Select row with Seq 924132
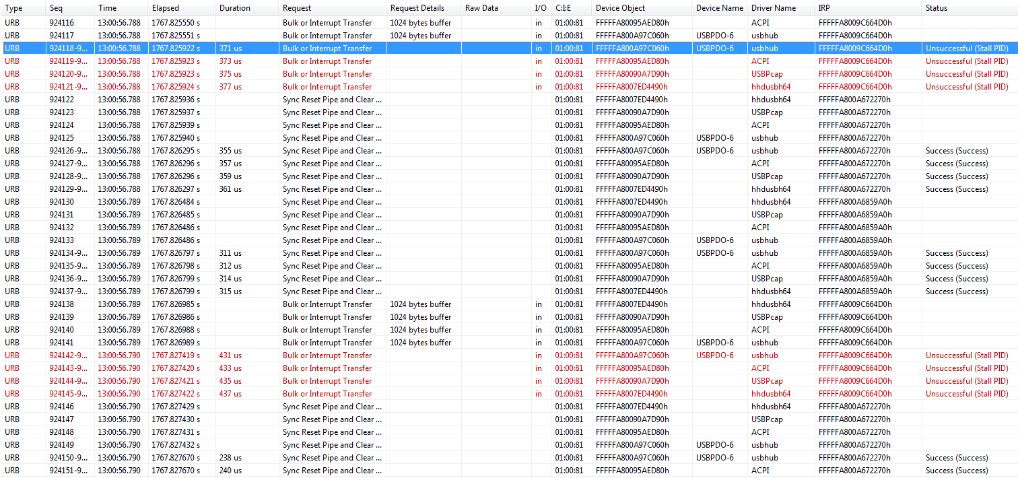The height and width of the screenshot is (478, 1018). tap(509, 228)
